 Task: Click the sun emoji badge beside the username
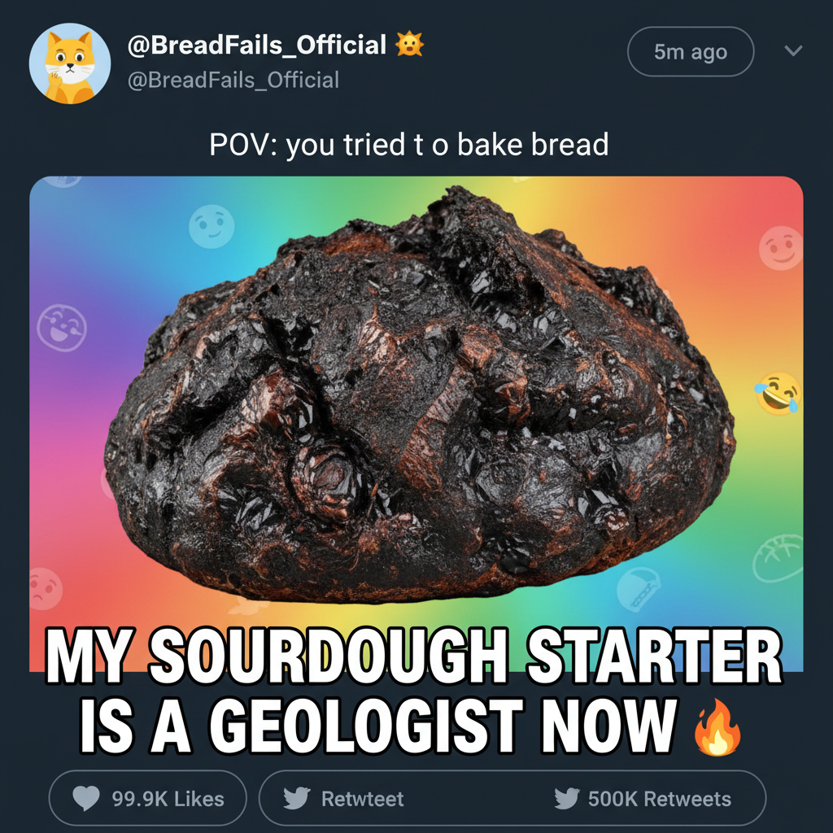coord(409,45)
